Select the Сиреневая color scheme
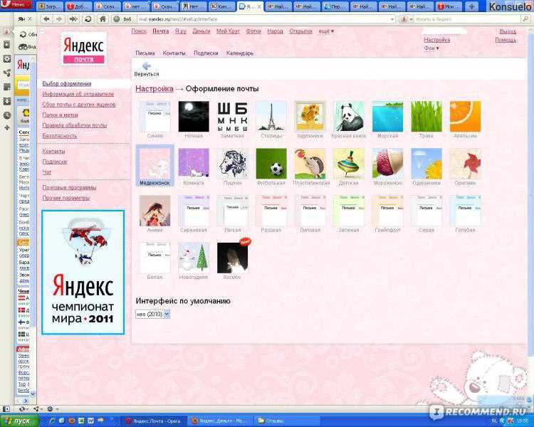 194,211
